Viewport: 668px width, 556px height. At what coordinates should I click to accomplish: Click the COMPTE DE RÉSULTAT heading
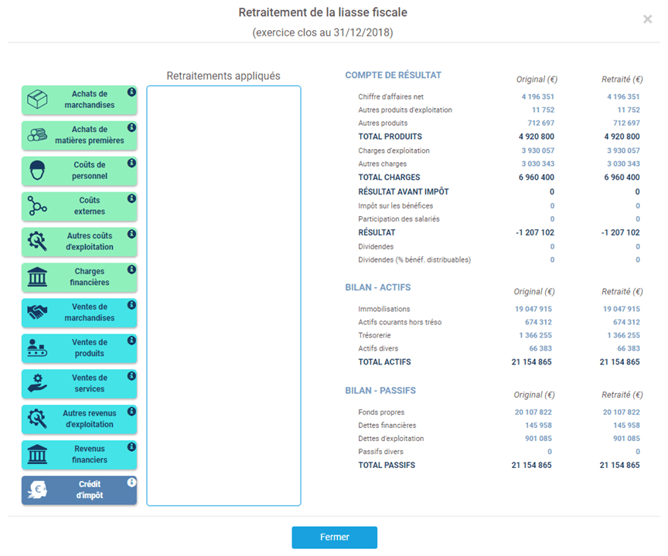tap(394, 76)
